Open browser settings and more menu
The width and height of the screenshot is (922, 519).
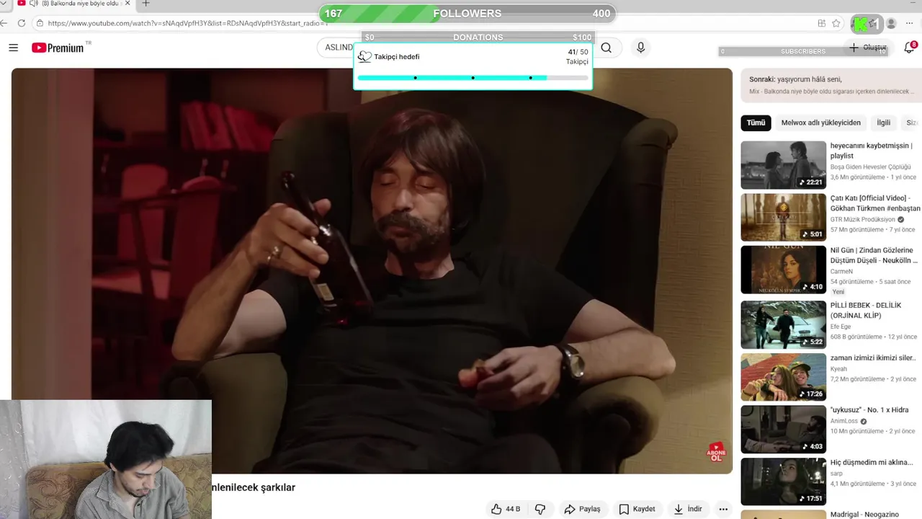click(910, 23)
